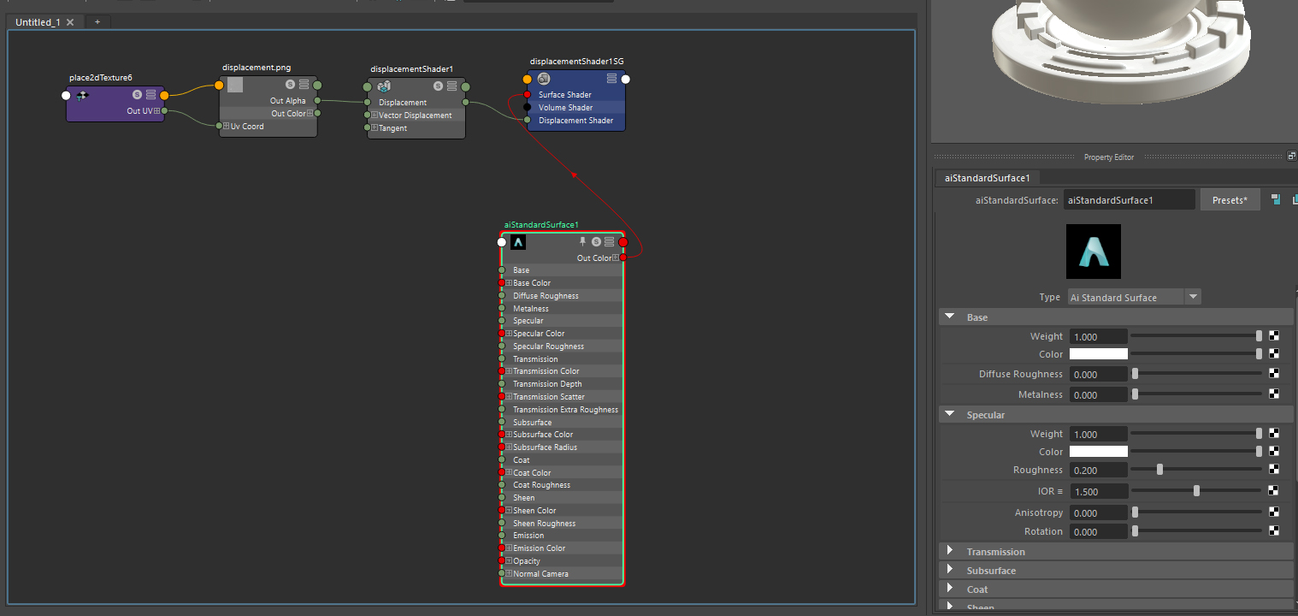Click the display mode bars icon on displacementShader1SG
The height and width of the screenshot is (616, 1298).
[610, 78]
